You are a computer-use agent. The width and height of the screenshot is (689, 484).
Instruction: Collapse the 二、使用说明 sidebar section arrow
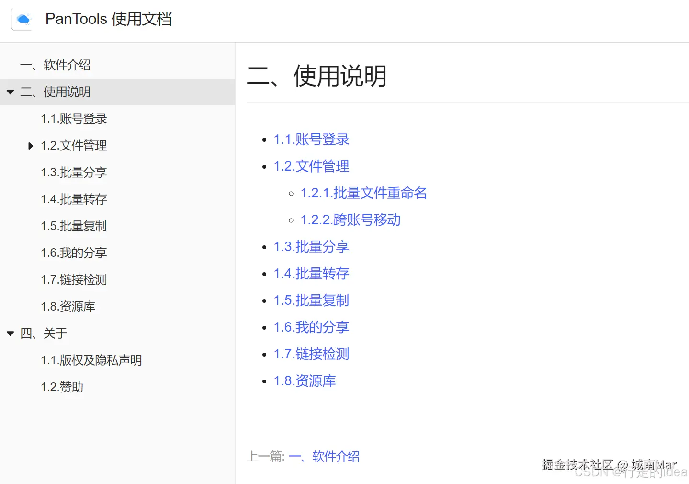(11, 92)
